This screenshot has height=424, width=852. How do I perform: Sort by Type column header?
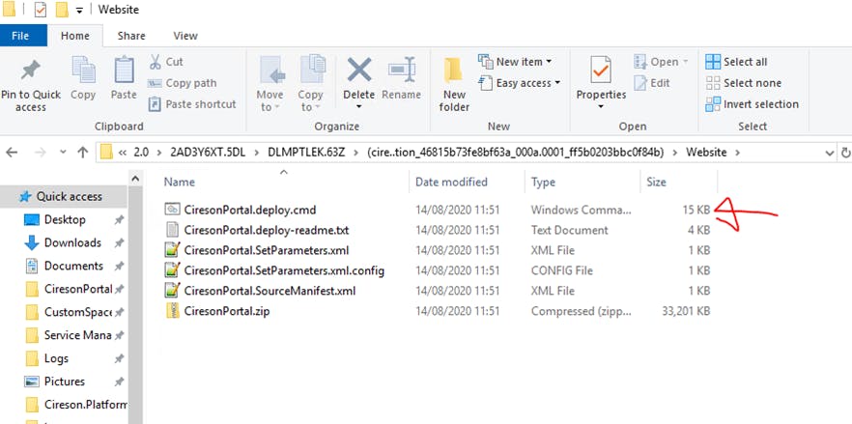pos(543,183)
